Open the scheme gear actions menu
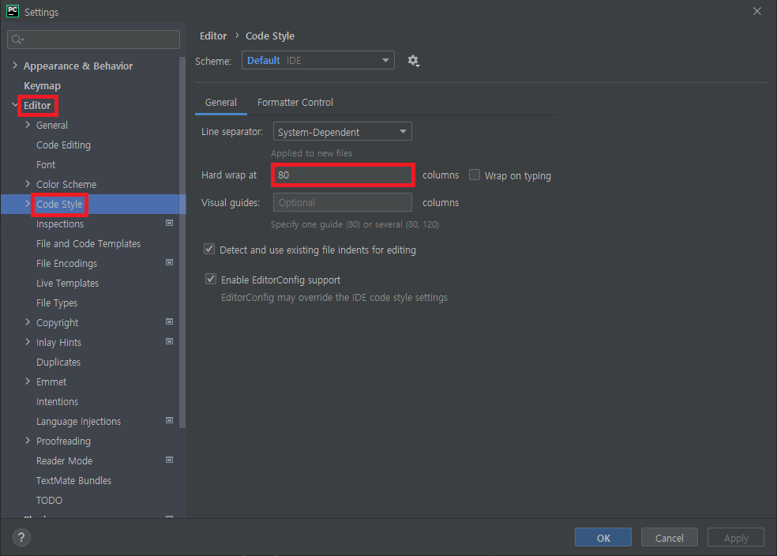 pyautogui.click(x=413, y=61)
